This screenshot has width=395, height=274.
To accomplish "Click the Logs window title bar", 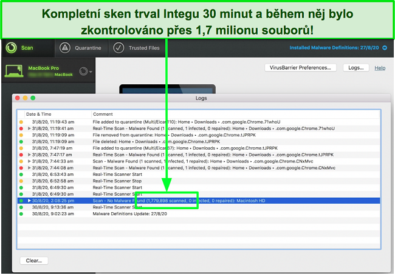I will (201, 98).
